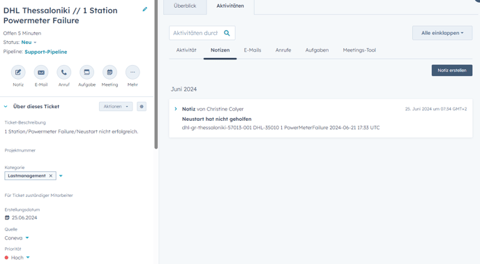Open the Alle einklappen dropdown
Image resolution: width=480 pixels, height=264 pixels.
[x=442, y=33]
